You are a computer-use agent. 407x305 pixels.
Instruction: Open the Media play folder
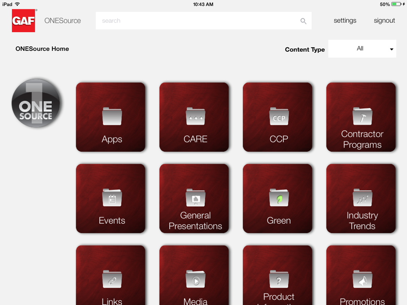(x=195, y=279)
